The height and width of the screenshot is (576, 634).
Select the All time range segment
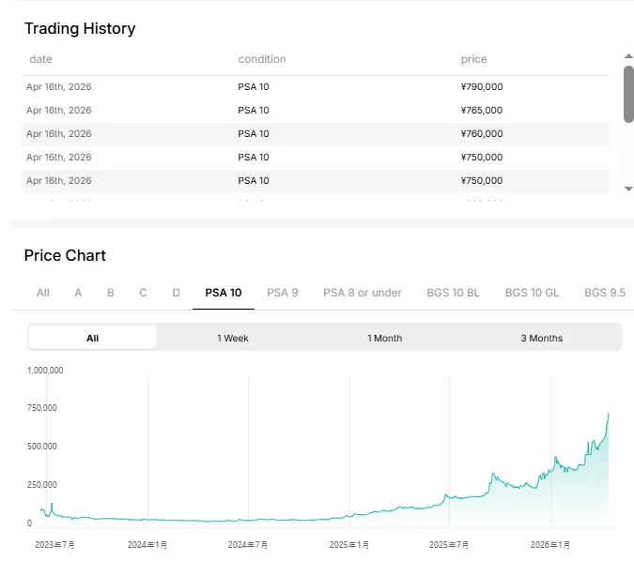click(93, 338)
